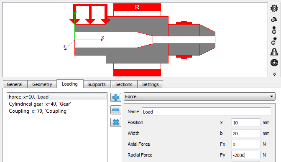Open the Geometry tab
Screen dimensions: 281x162
point(42,84)
